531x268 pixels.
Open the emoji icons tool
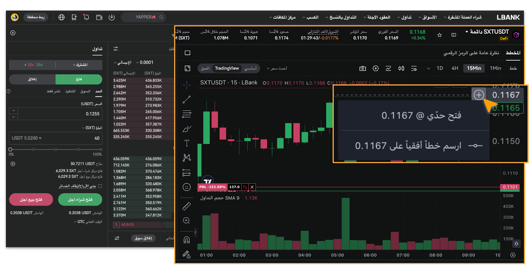coord(187,187)
